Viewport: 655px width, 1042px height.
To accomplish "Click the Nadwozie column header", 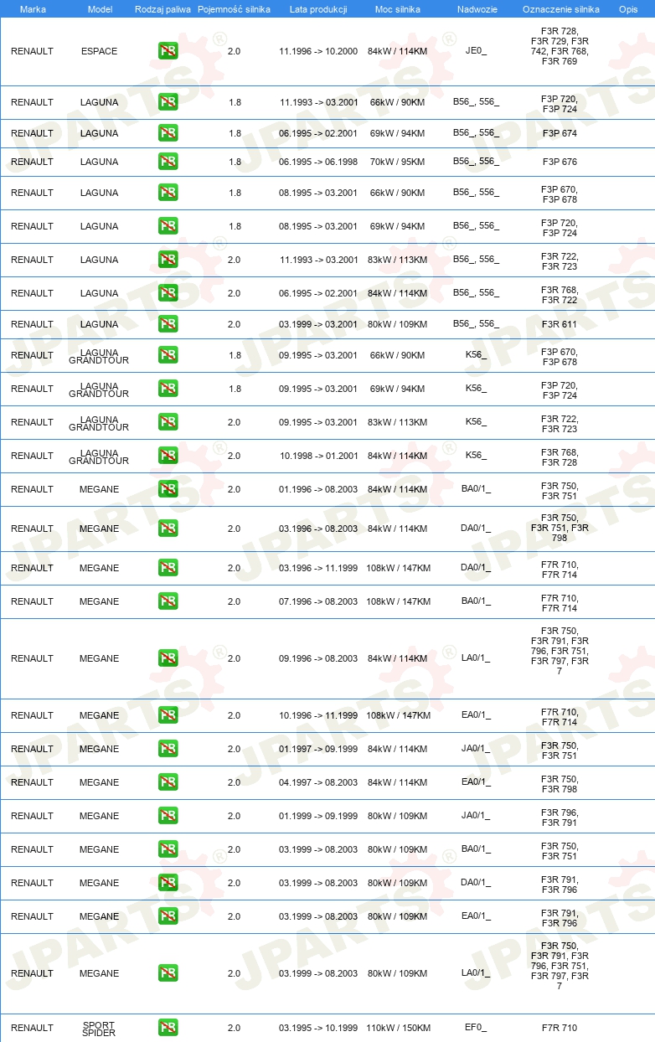I will [x=477, y=9].
